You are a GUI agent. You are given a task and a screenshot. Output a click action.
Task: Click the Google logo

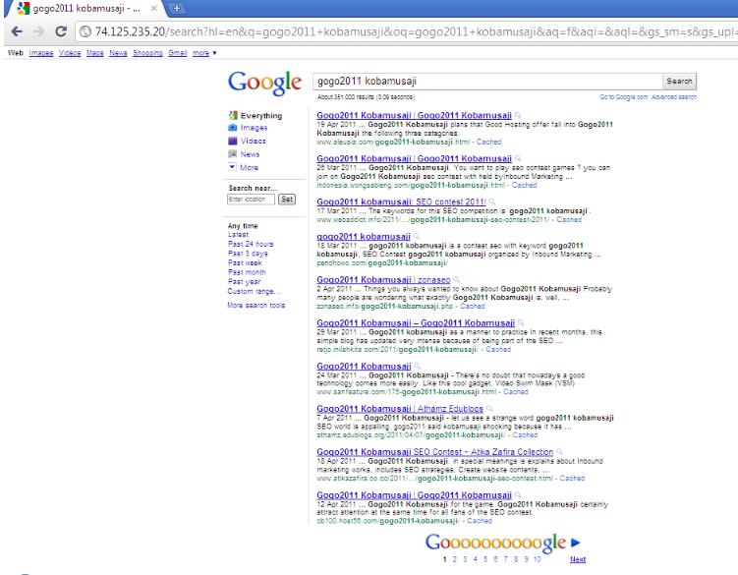coord(264,83)
